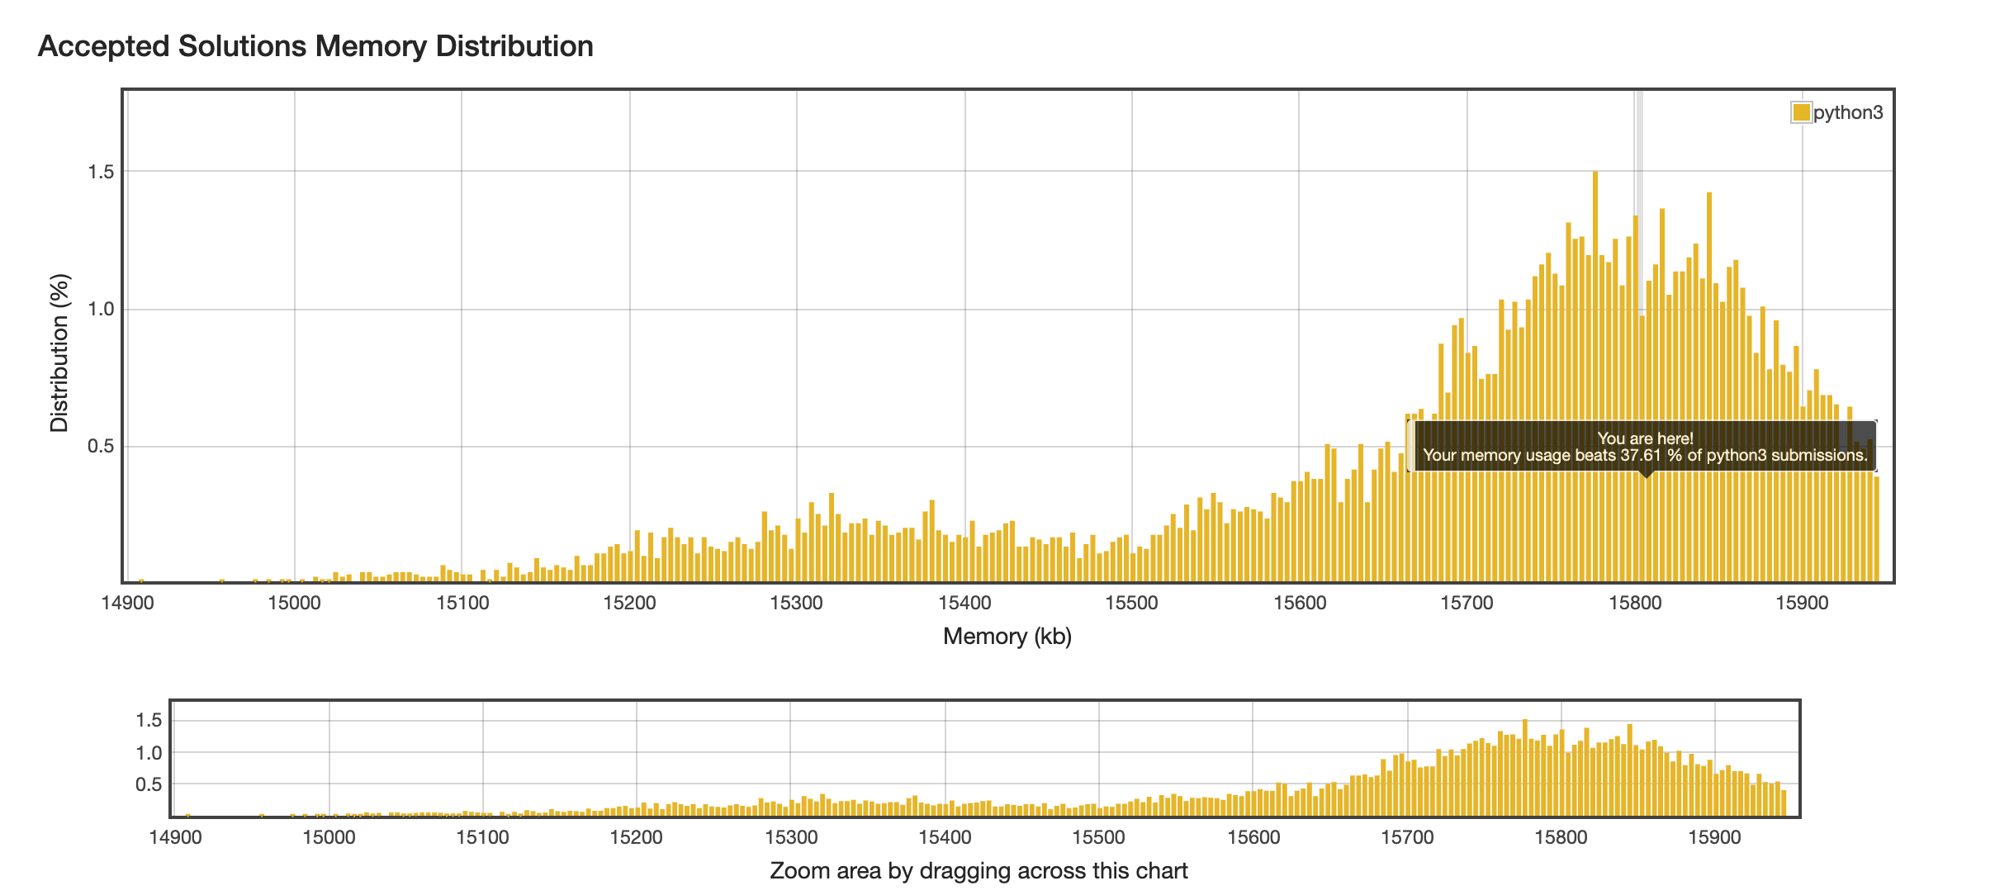Click the 15000 tick label on main chart
The height and width of the screenshot is (895, 1995).
294,603
